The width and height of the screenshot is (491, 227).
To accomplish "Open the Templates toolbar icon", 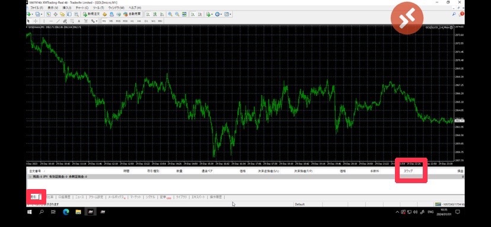I will (227, 14).
